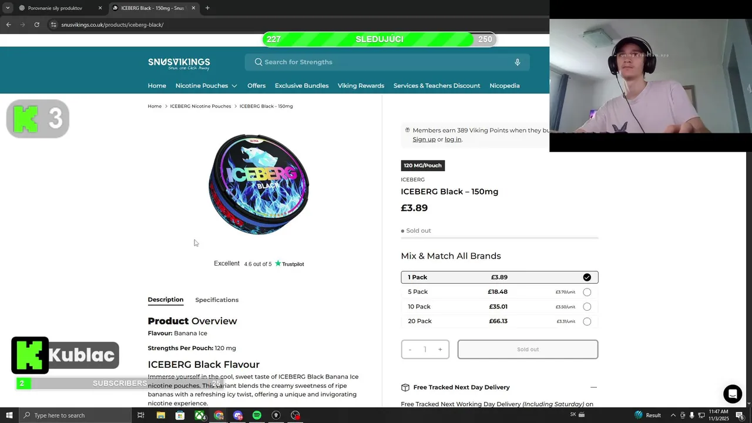752x423 pixels.
Task: Click the microphone voice search icon
Action: [517, 62]
